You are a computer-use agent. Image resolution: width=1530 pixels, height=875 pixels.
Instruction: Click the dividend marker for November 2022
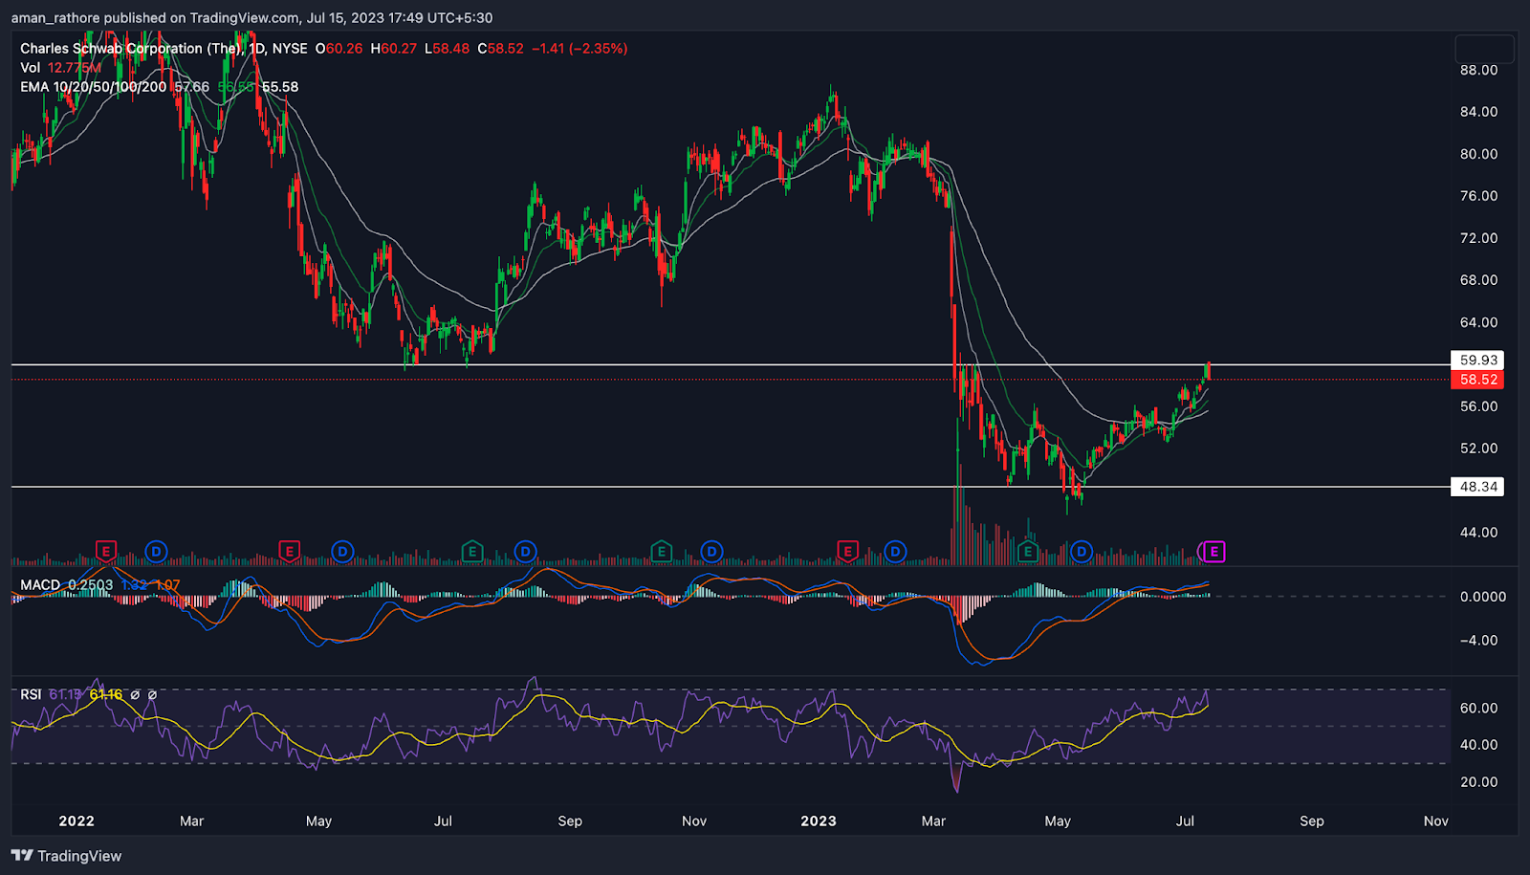tap(711, 551)
